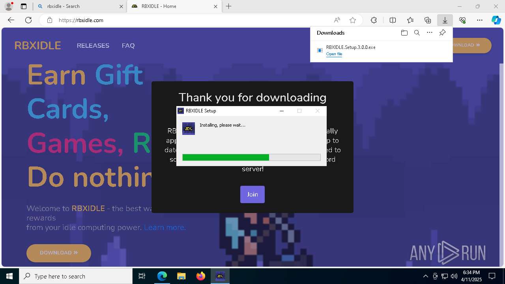Viewport: 505px width, 284px height.
Task: Go back to the previous page
Action: point(11,20)
